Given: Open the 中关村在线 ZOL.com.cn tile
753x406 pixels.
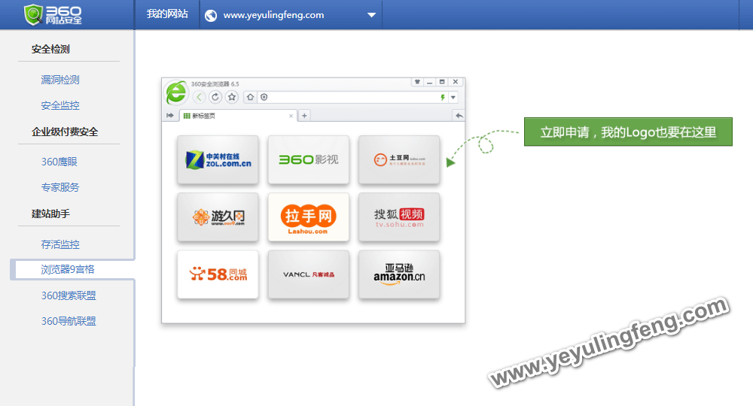Looking at the screenshot, I should [218, 159].
